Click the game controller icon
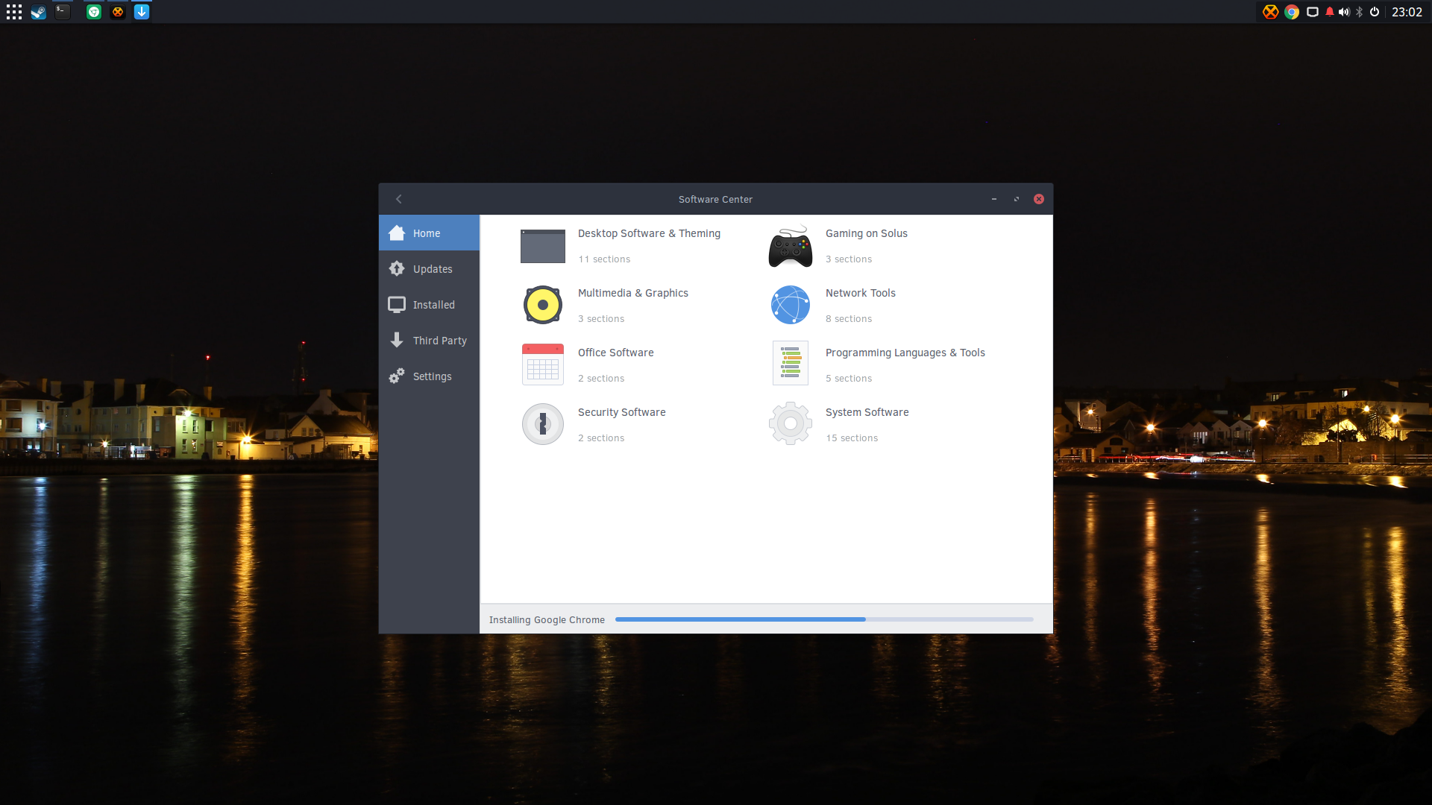The image size is (1432, 805). pyautogui.click(x=791, y=246)
